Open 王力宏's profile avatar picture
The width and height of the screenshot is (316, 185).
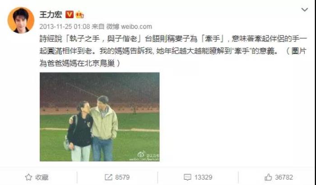tap(21, 20)
